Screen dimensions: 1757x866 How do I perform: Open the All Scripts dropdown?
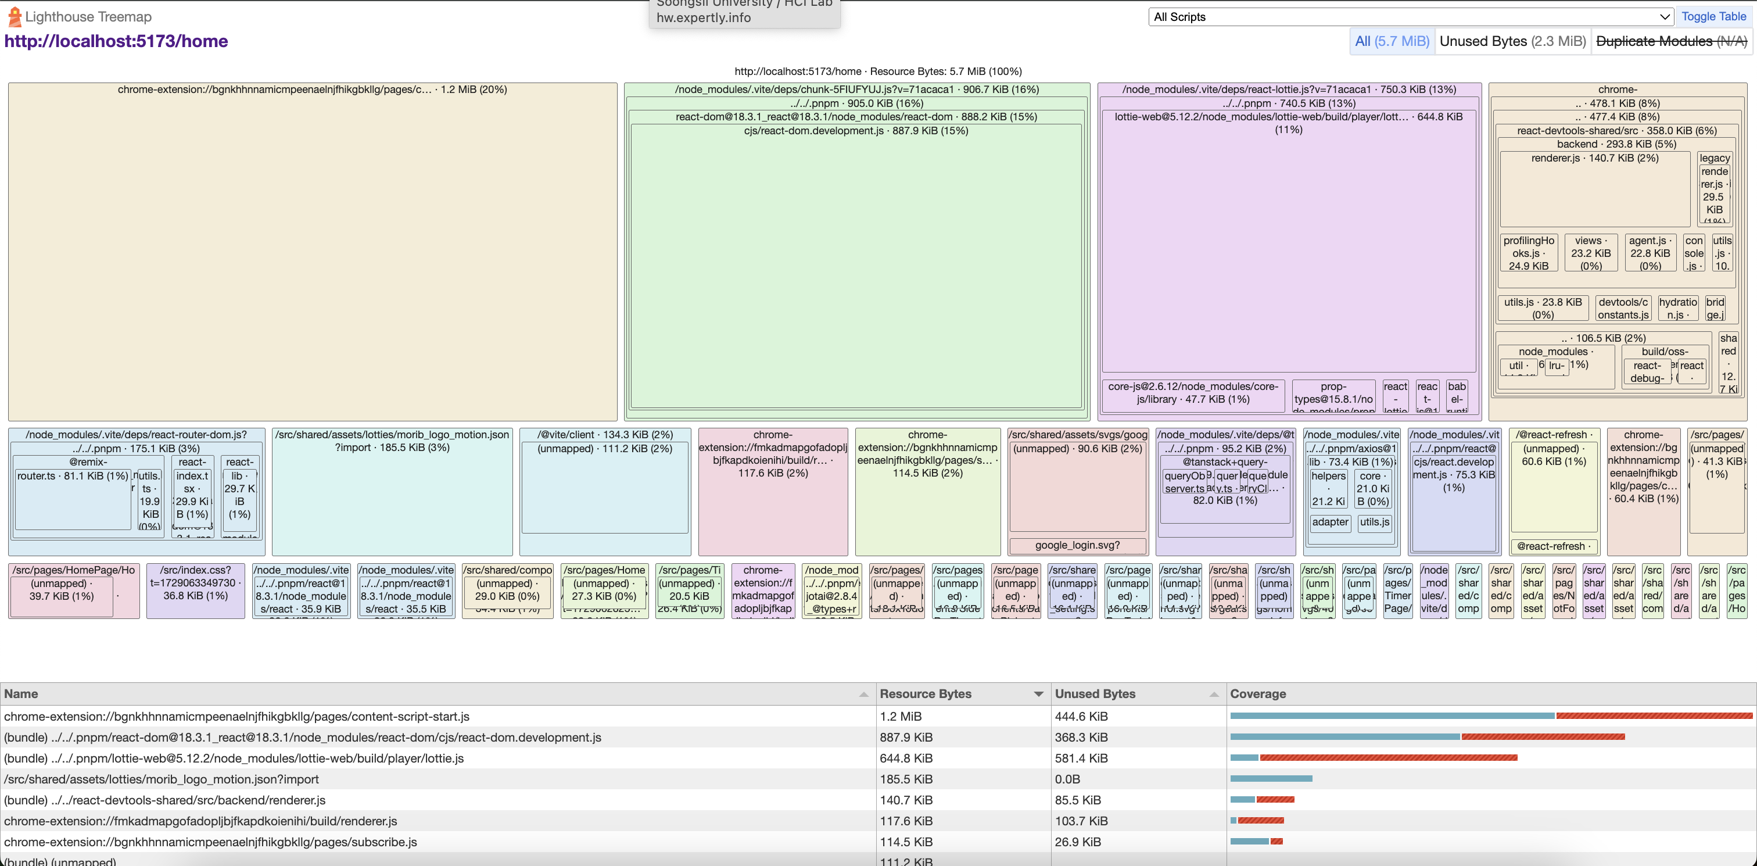(x=1411, y=17)
